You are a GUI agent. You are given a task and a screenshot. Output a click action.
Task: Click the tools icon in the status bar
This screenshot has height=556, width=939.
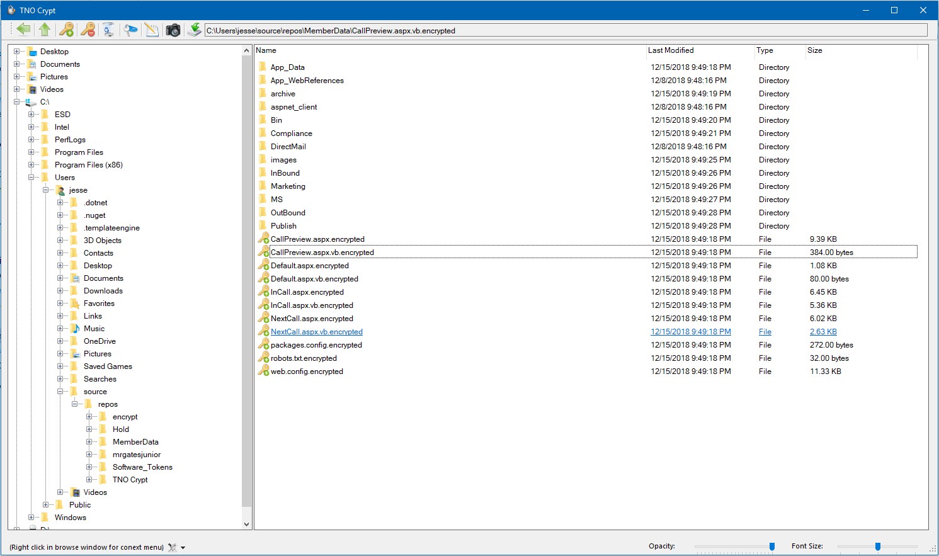pos(171,547)
